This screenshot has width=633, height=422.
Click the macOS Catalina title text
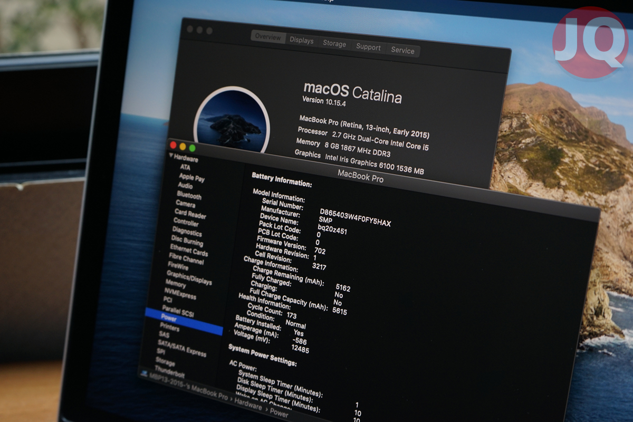(x=352, y=92)
